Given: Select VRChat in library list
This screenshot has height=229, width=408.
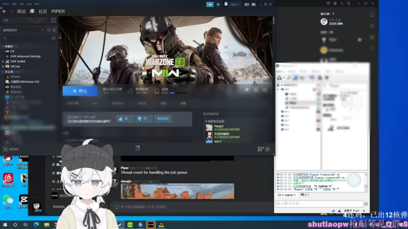Looking at the screenshot, I should (x=15, y=67).
